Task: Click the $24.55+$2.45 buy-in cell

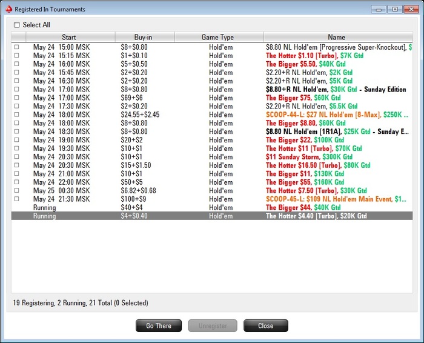Action: tap(140, 115)
